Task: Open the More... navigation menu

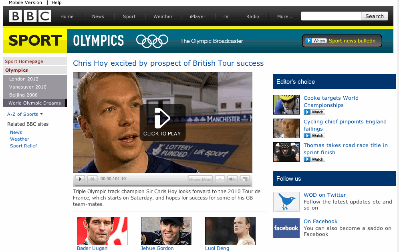Action: (284, 16)
